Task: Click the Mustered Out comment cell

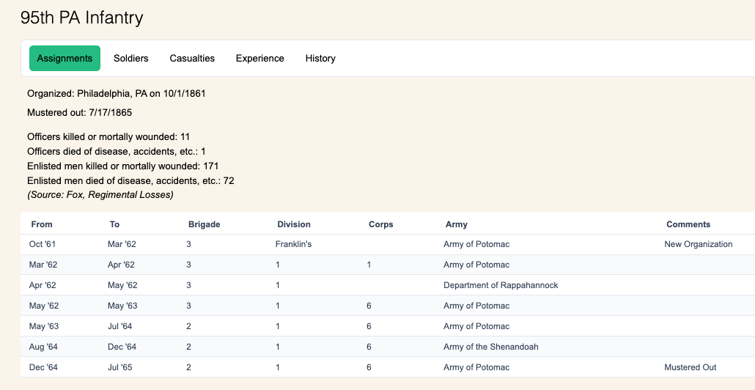Action: [690, 367]
